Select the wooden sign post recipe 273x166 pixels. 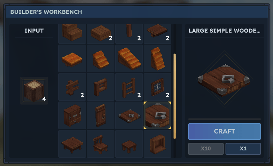[72, 87]
